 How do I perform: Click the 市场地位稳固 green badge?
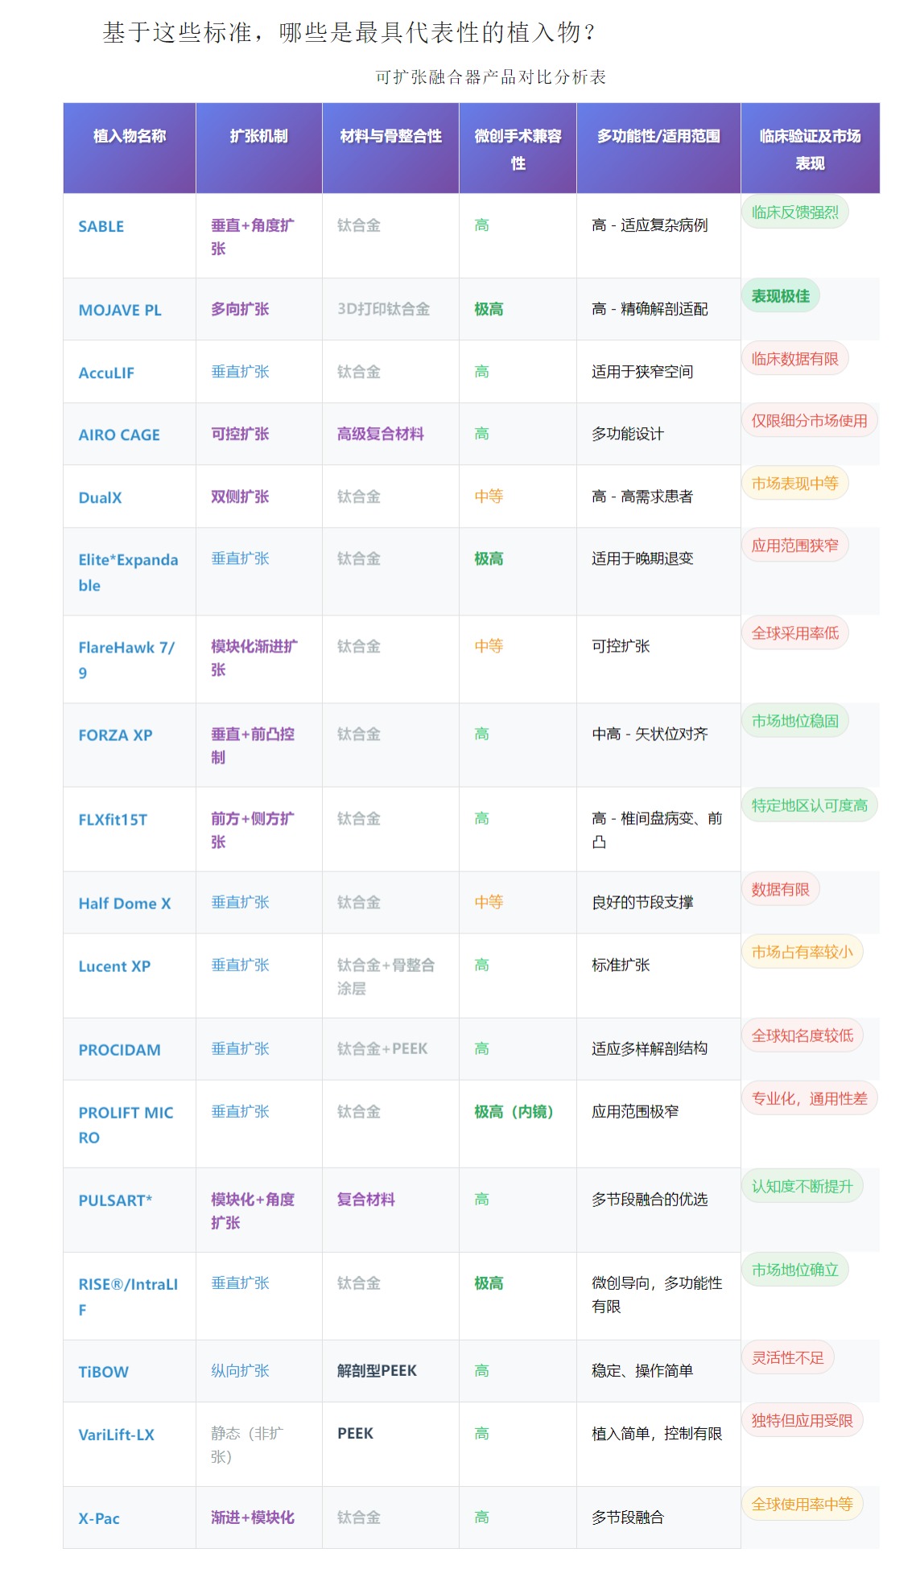(794, 721)
